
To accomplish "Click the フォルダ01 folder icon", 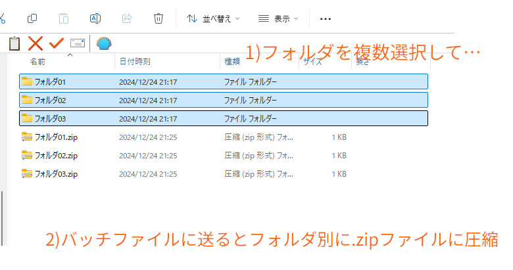I will point(27,81).
